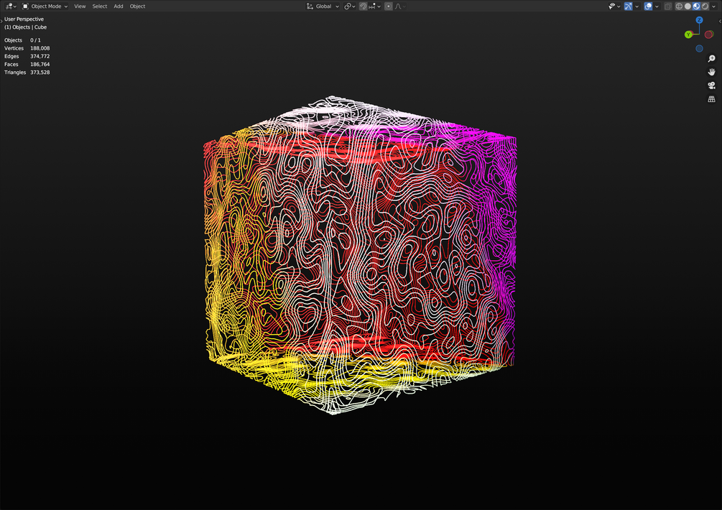This screenshot has width=722, height=510.
Task: Expand the toolbar with the left-edge arrow
Action: coord(1,21)
